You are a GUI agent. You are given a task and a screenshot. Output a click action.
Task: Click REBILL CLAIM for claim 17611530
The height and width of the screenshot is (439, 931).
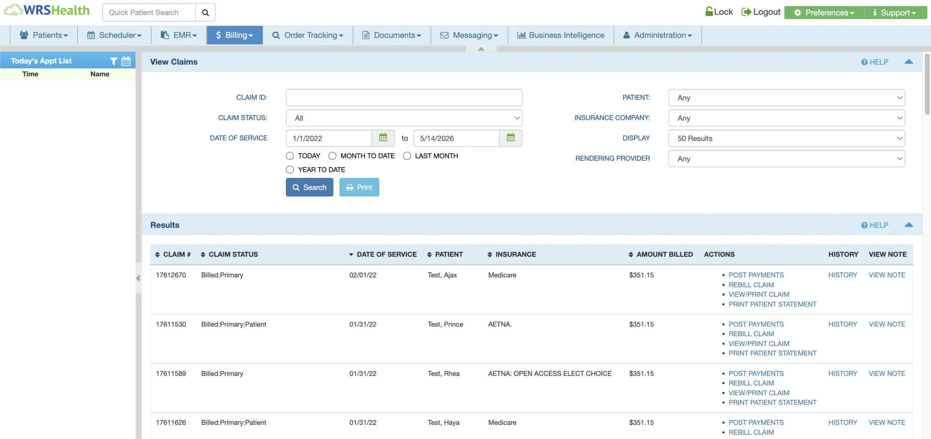coord(751,334)
